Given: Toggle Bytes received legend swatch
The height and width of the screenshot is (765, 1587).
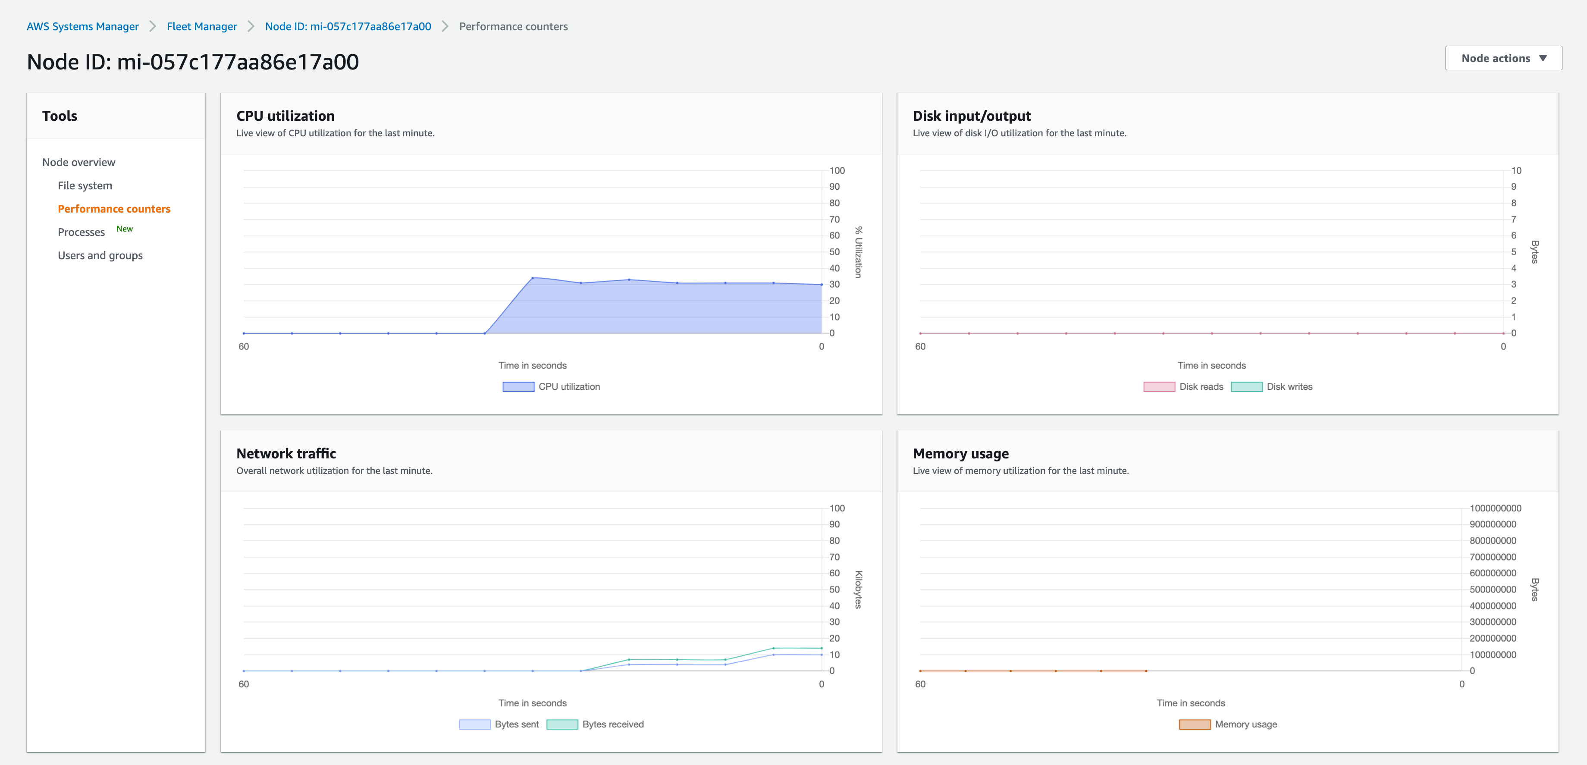Looking at the screenshot, I should click(562, 724).
